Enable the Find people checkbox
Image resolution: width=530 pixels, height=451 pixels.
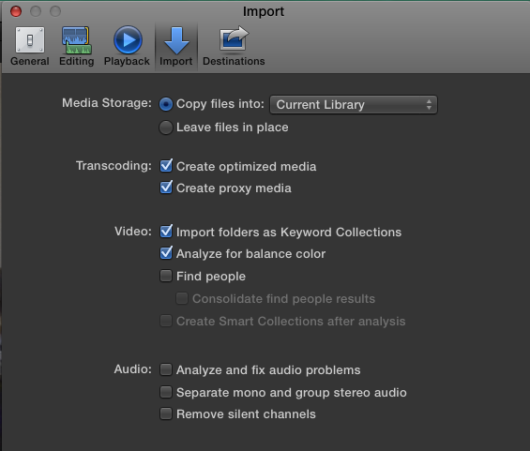(166, 276)
